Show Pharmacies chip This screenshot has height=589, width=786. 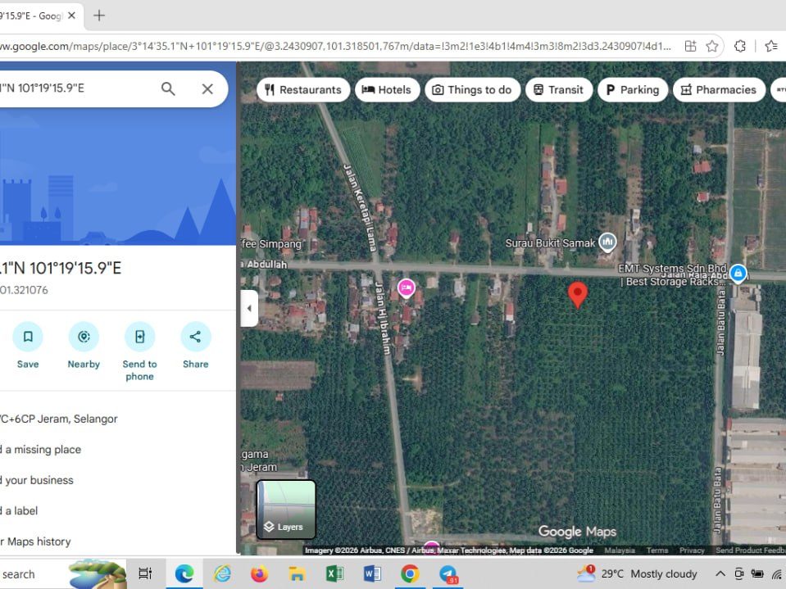pos(720,90)
